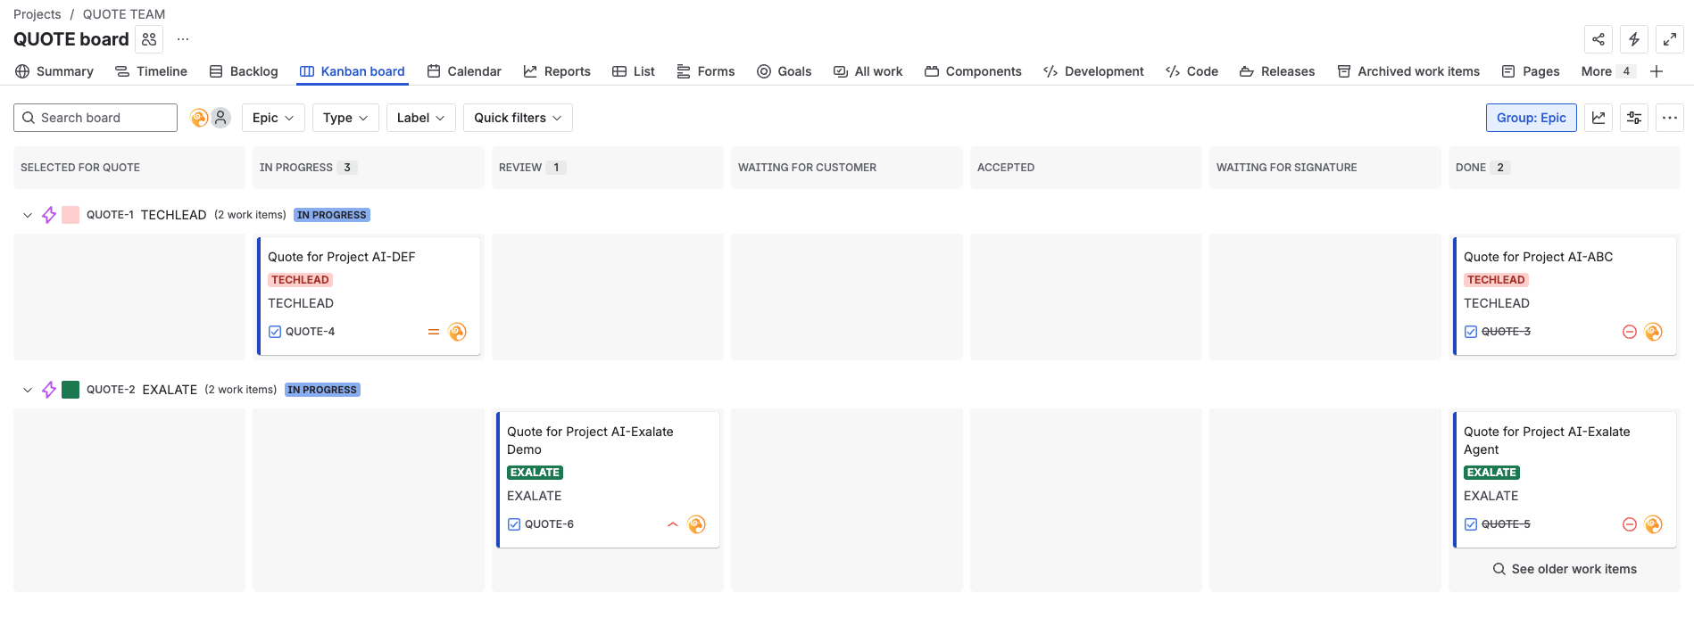Viewport: 1694px width, 618px height.
Task: Click the Search board input field
Action: point(95,118)
